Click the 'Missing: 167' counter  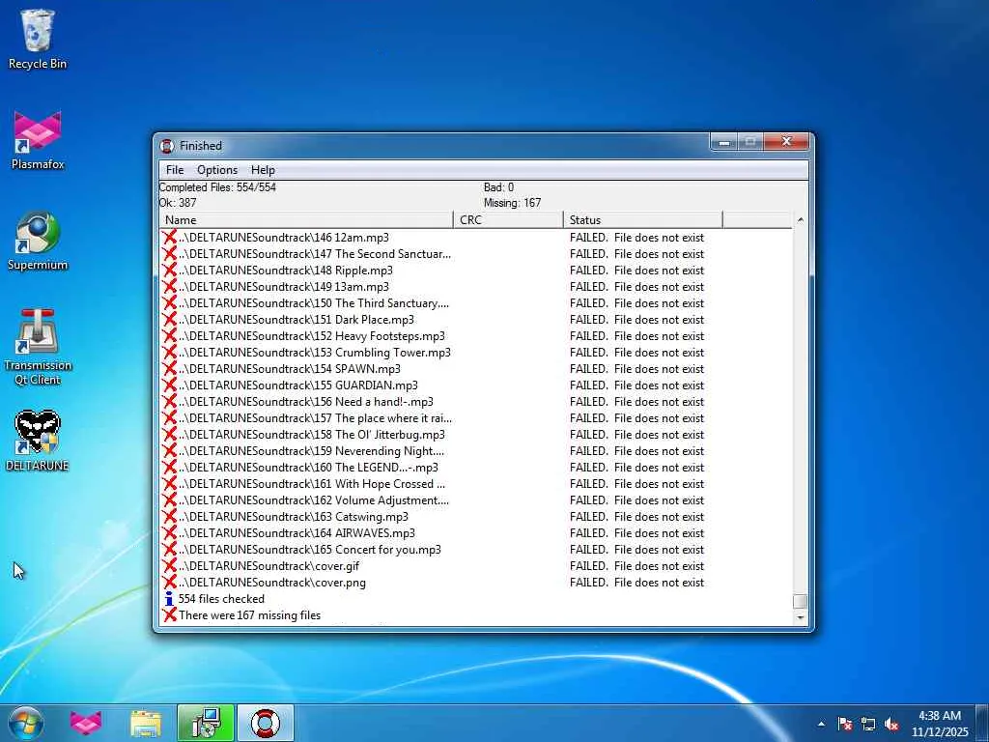(512, 203)
